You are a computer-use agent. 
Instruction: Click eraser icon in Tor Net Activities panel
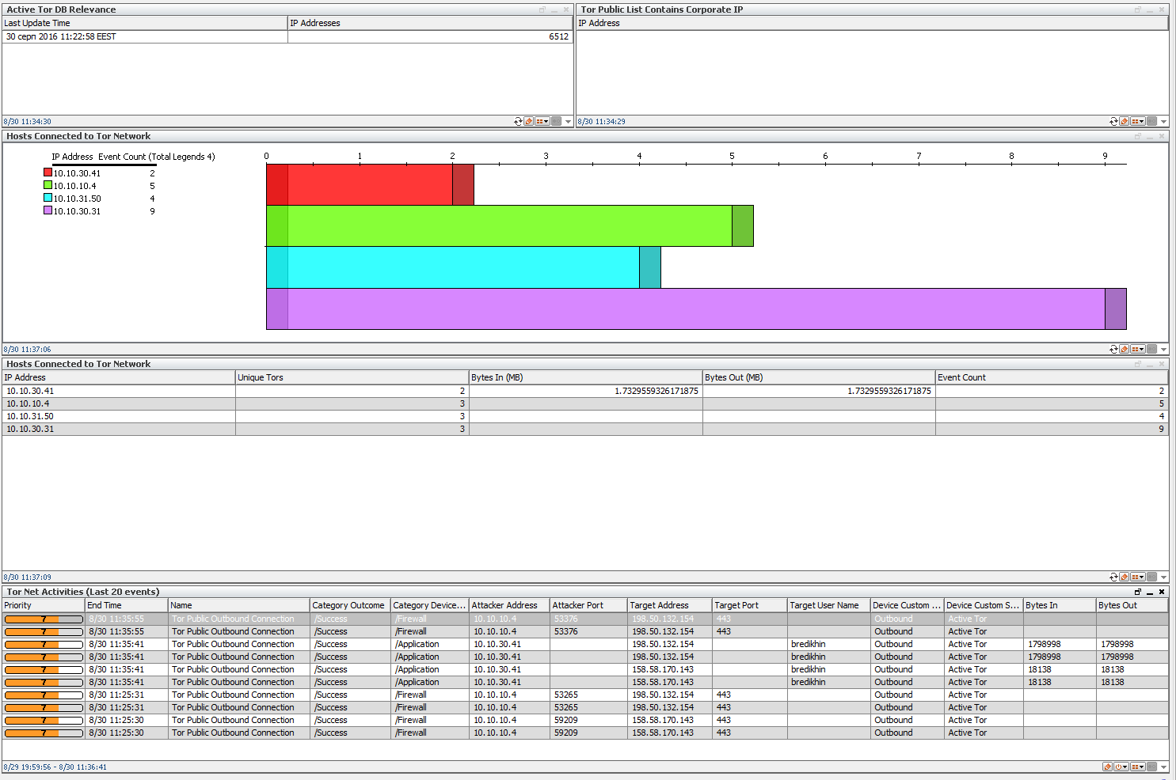point(1107,767)
